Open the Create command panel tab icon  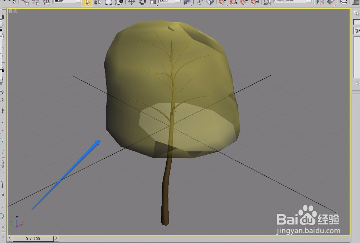pyautogui.click(x=356, y=13)
